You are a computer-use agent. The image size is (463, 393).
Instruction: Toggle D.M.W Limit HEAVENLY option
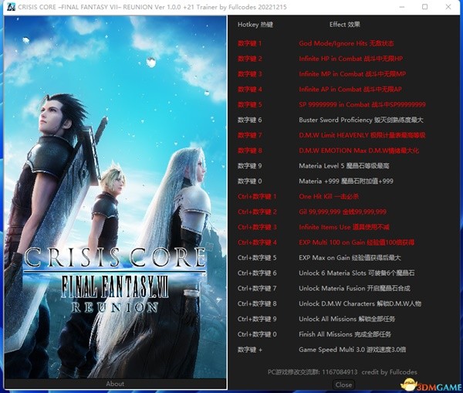click(x=362, y=135)
